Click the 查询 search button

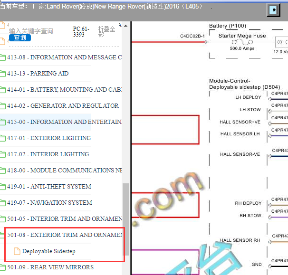pos(20,38)
